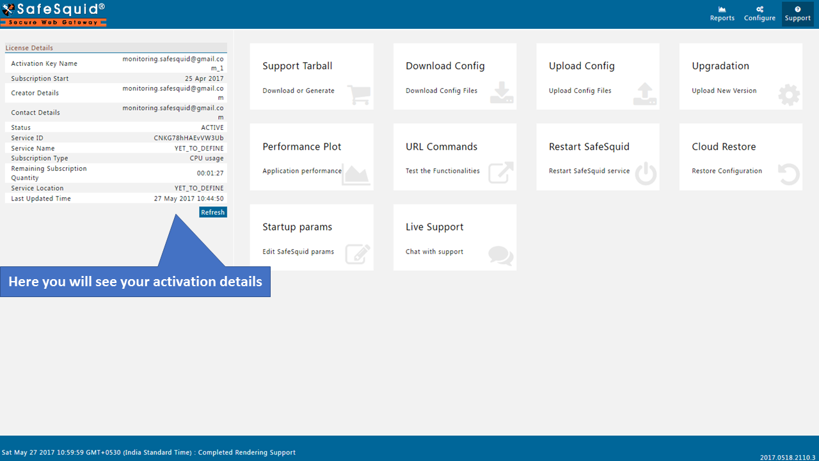This screenshot has height=461, width=819.
Task: Click the Service Name value YET_TO_DEFINE
Action: (199, 148)
